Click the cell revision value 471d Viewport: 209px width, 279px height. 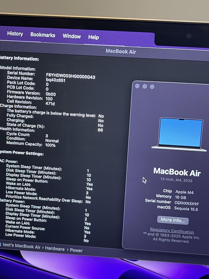50,103
